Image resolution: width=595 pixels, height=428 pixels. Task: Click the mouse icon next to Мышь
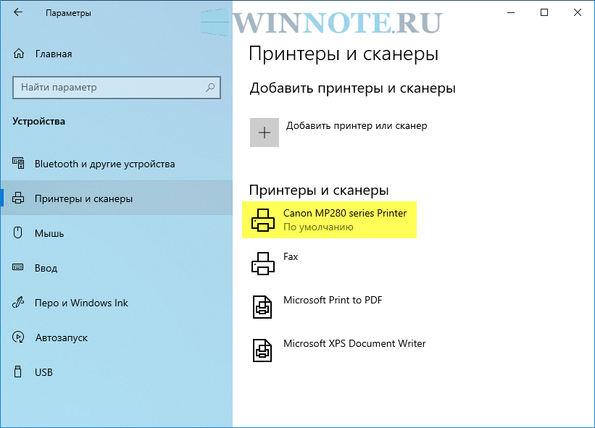point(19,233)
